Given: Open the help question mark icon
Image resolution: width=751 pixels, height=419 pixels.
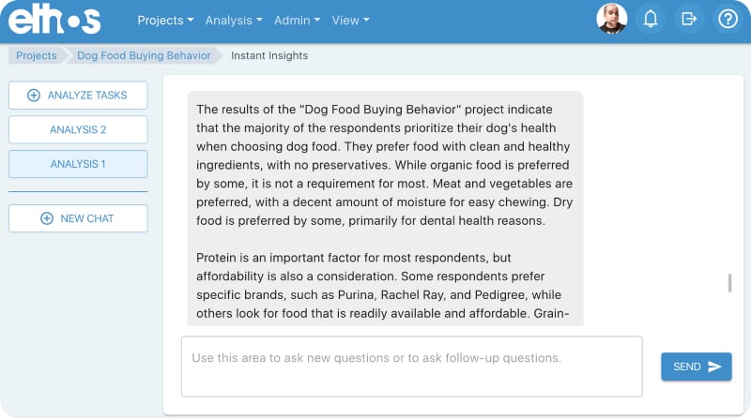Looking at the screenshot, I should point(728,19).
